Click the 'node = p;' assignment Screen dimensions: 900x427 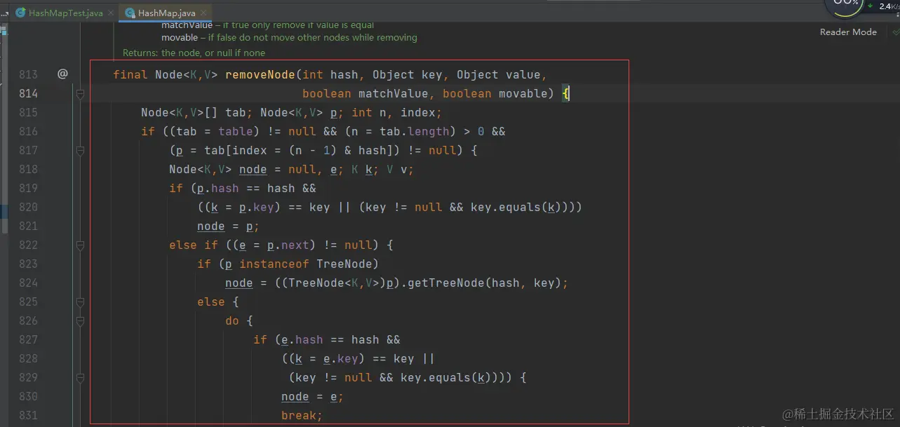click(x=228, y=226)
